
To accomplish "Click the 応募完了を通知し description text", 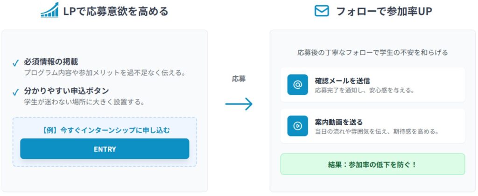I will click(364, 90).
